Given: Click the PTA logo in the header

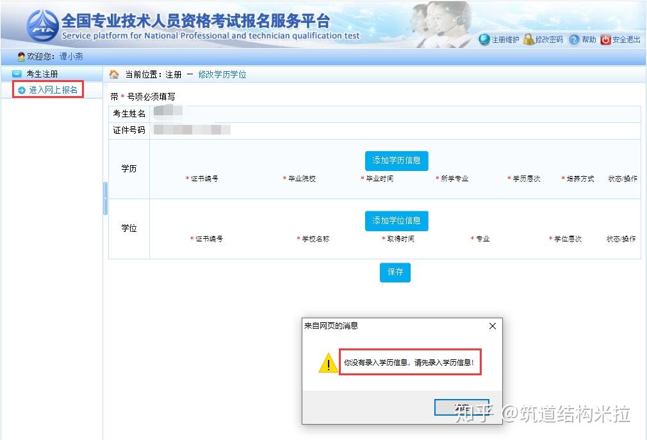Looking at the screenshot, I should [42, 26].
